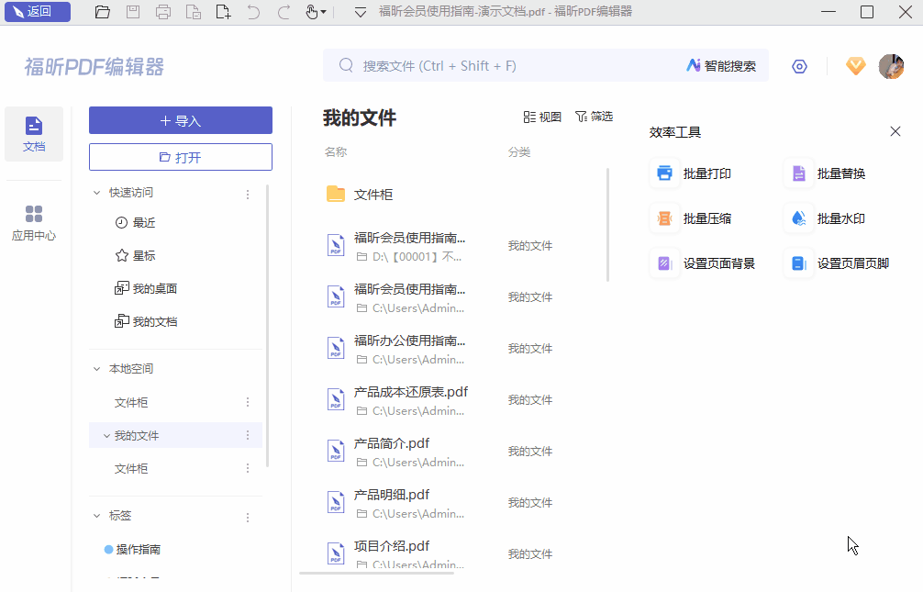The image size is (923, 592).
Task: Create a new file via toolbar icon
Action: (x=223, y=12)
